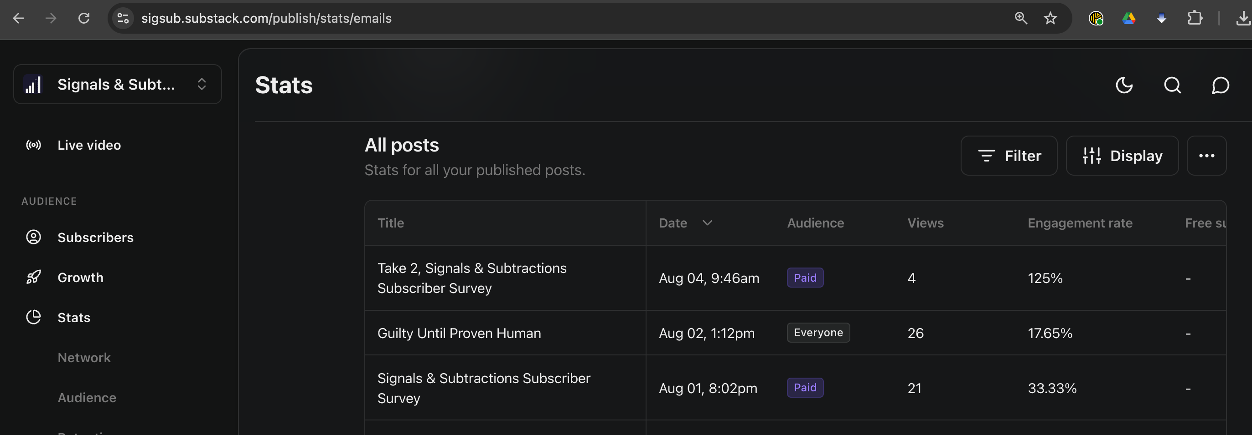
Task: Sort posts by the Date column chevron
Action: coord(707,223)
